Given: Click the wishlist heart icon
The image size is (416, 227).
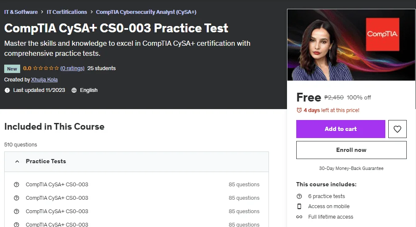Looking at the screenshot, I should pos(397,129).
